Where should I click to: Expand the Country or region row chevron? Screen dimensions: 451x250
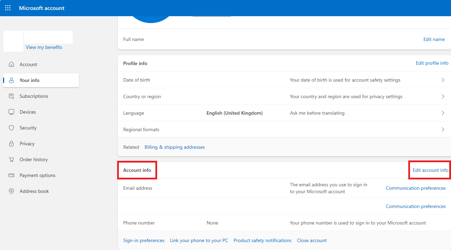point(443,96)
